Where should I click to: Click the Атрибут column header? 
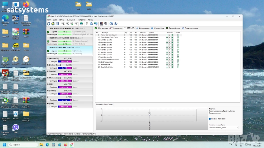tap(106, 33)
